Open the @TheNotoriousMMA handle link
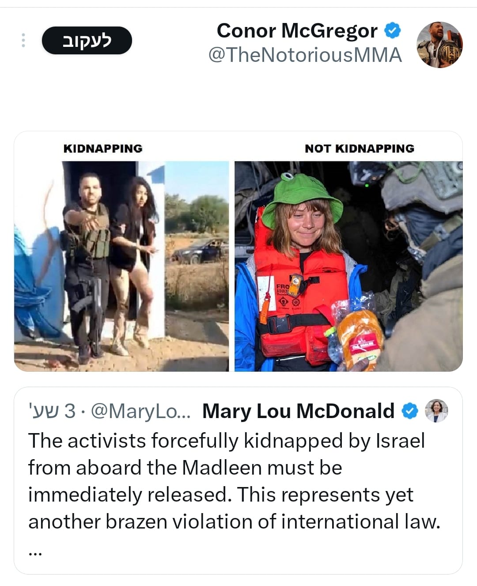 (x=305, y=55)
